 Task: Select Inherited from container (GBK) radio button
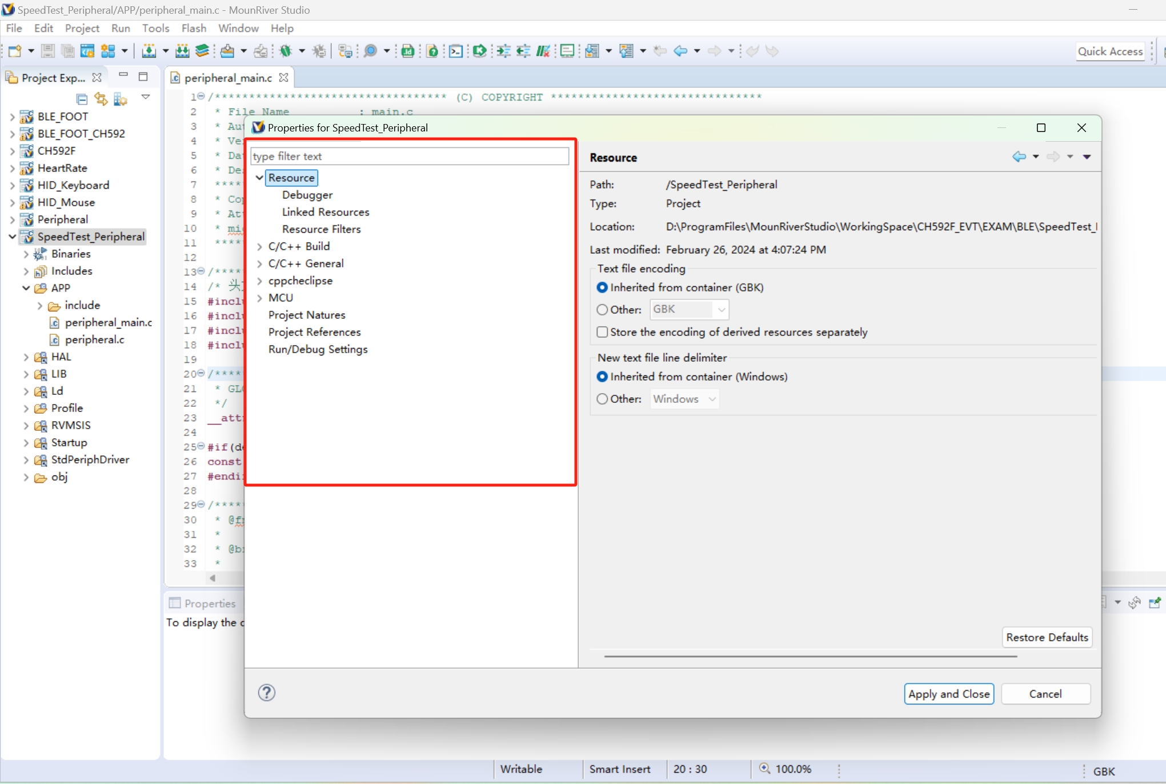[602, 287]
